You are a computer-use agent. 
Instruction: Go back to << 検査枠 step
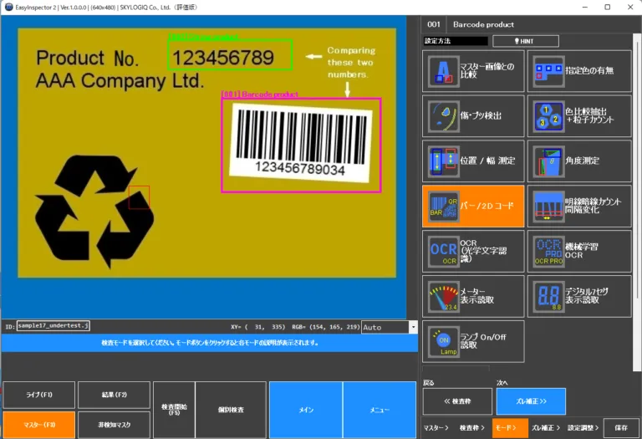pyautogui.click(x=457, y=401)
